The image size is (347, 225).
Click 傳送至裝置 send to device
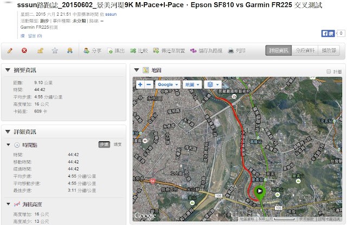click(x=169, y=51)
